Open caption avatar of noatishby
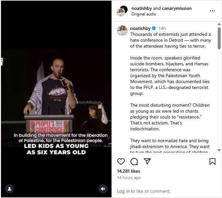Screen dimensions: 222x198 tap(122, 31)
